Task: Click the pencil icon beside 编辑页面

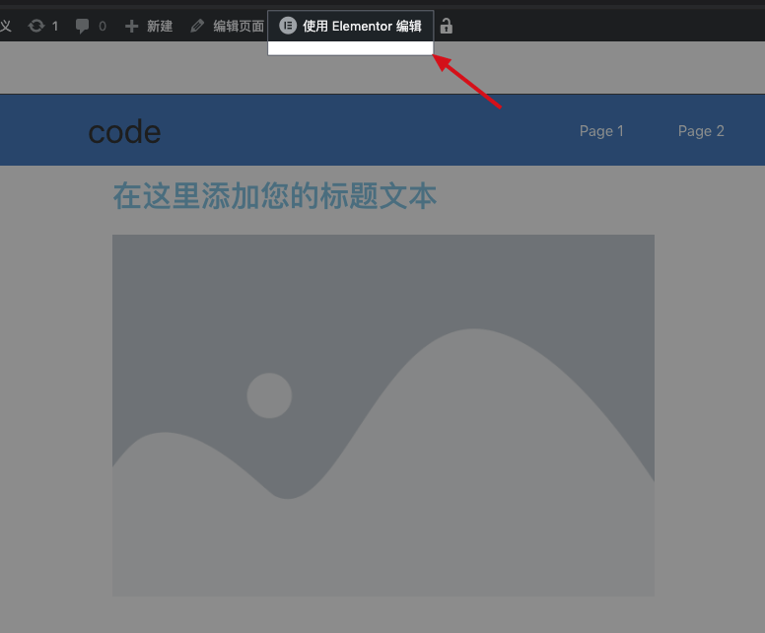Action: pos(198,26)
